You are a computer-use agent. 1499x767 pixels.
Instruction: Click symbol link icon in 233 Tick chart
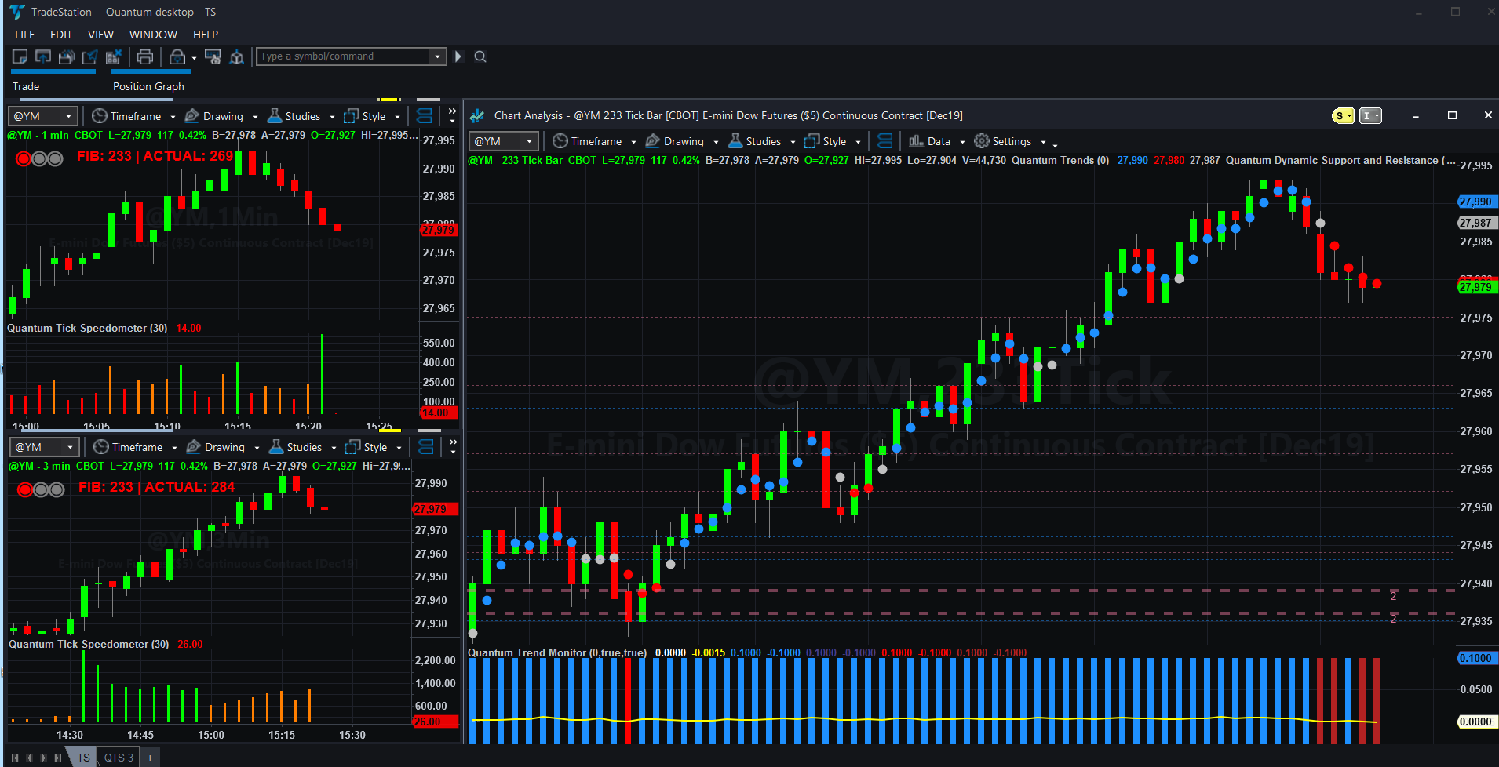[884, 141]
